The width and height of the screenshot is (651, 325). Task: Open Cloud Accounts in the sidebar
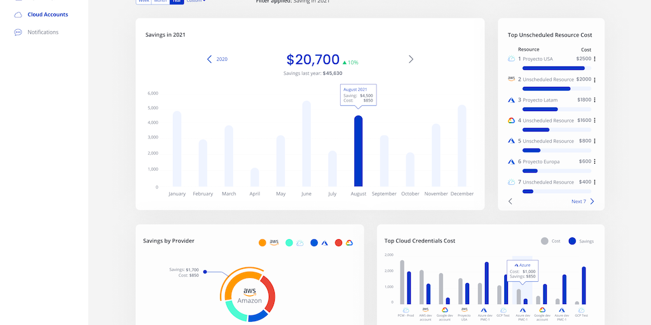(x=48, y=15)
